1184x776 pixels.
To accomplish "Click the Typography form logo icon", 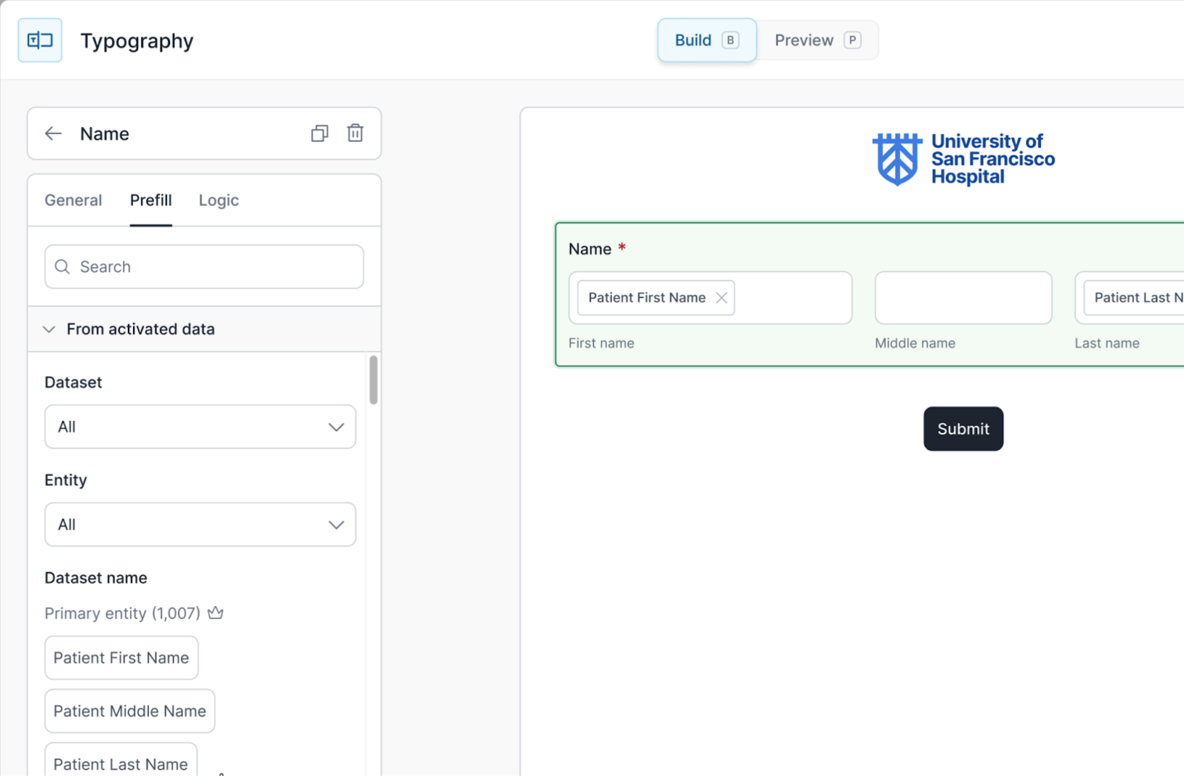I will [x=40, y=40].
